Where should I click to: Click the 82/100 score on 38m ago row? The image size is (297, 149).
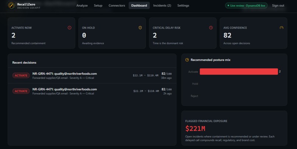pos(167,74)
